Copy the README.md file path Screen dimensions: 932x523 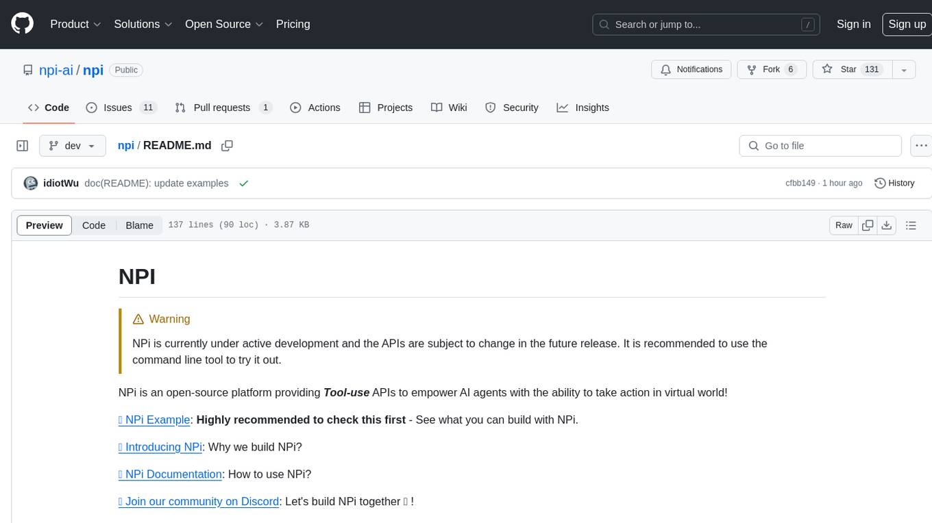pyautogui.click(x=228, y=146)
